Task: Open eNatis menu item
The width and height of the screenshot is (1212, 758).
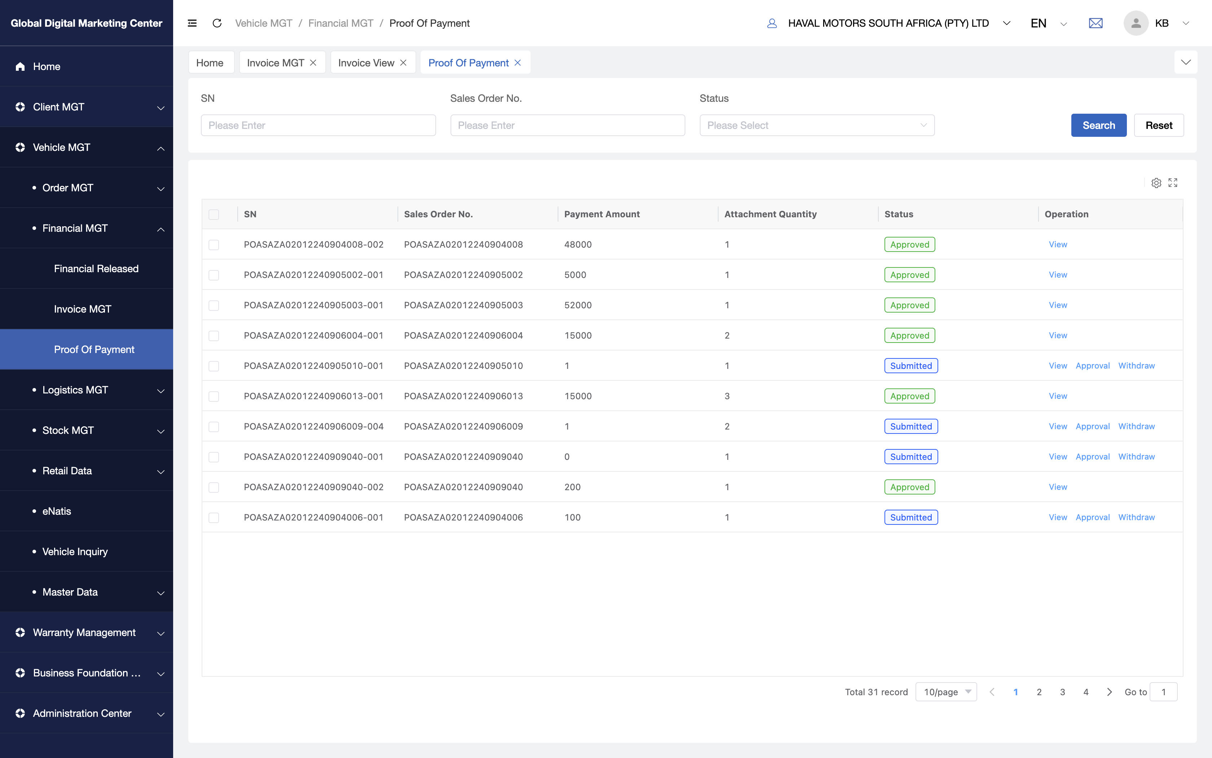Action: [57, 511]
